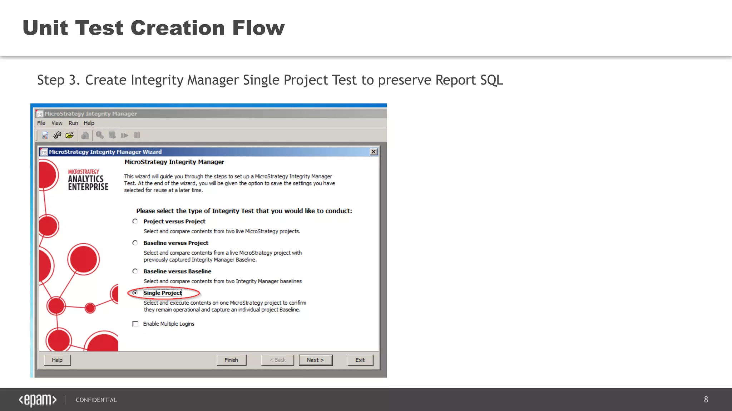Open the Run menu

[x=73, y=123]
